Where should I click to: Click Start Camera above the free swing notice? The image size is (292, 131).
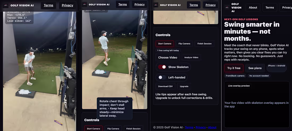click(165, 44)
